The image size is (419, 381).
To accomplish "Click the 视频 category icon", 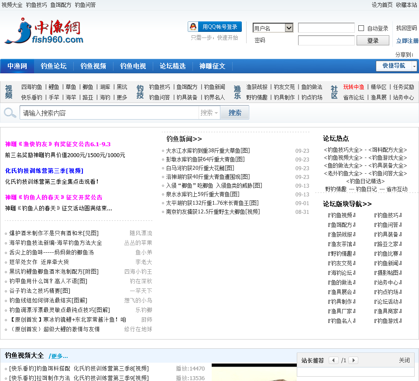I will point(9,92).
